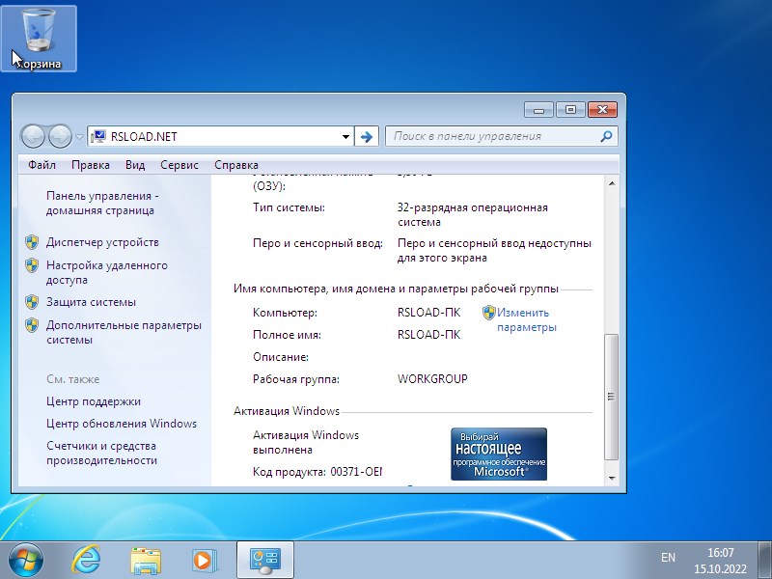The image size is (772, 579).
Task: Click the 32-разрядная операционная система text
Action: point(473,214)
